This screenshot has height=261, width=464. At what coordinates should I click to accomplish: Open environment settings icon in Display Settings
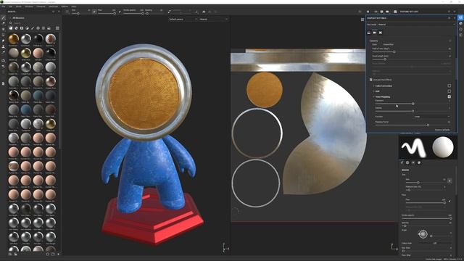(x=369, y=33)
